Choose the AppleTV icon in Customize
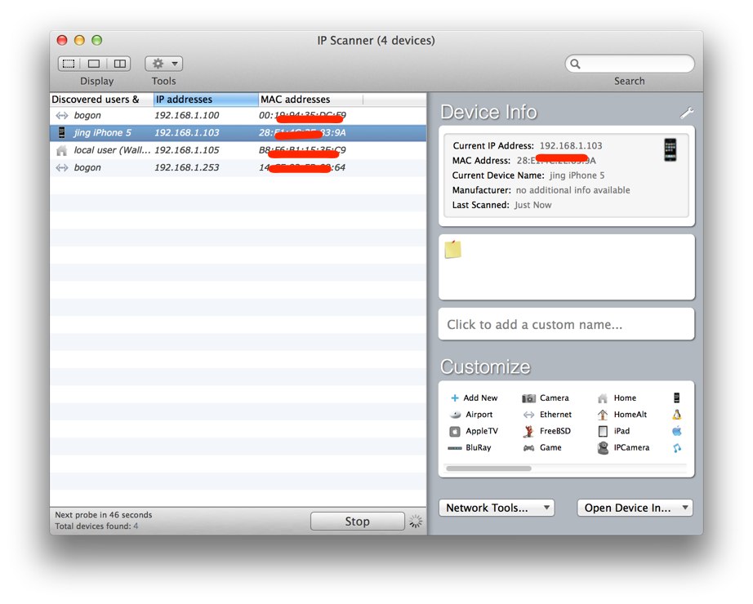The width and height of the screenshot is (753, 604). (x=474, y=431)
